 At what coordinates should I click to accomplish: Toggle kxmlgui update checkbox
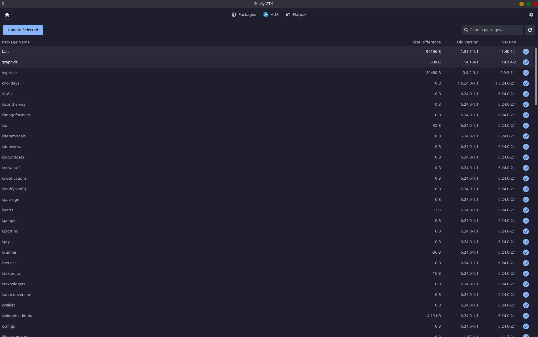[526, 326]
